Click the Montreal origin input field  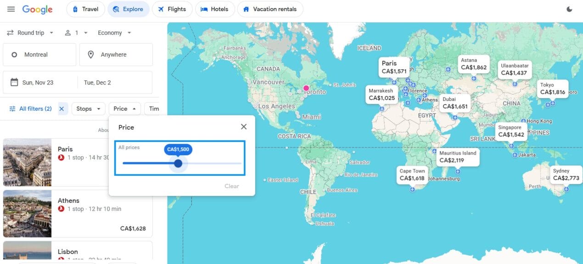pos(39,55)
